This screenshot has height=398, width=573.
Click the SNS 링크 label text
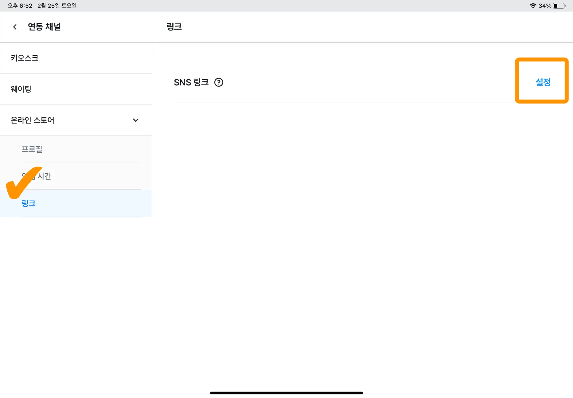click(x=191, y=83)
